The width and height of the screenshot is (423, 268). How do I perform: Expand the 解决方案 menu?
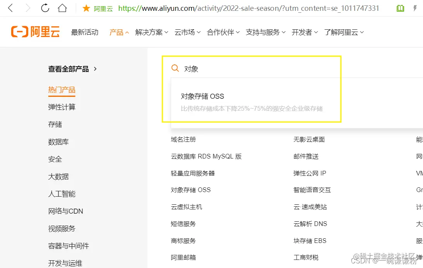point(151,32)
